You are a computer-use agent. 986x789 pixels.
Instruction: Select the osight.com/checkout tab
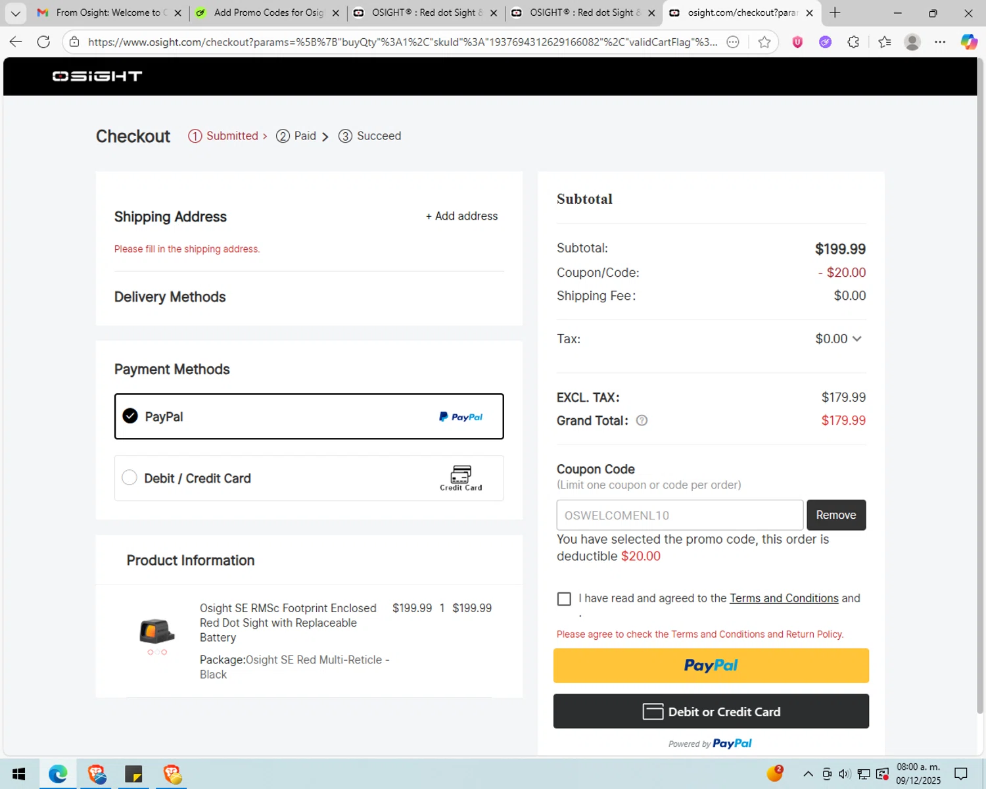pyautogui.click(x=741, y=12)
